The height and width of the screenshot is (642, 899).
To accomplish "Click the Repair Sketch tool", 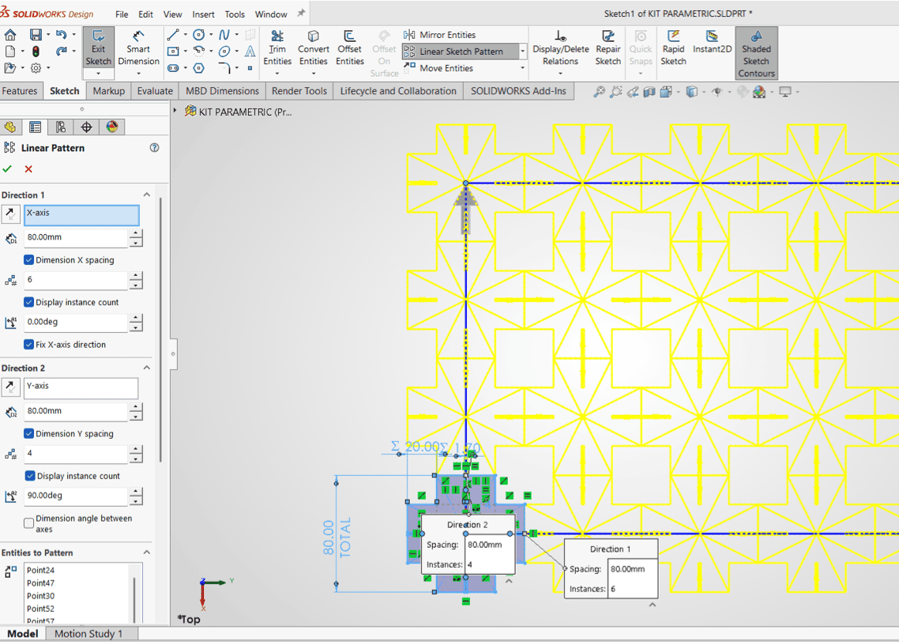I will 608,48.
